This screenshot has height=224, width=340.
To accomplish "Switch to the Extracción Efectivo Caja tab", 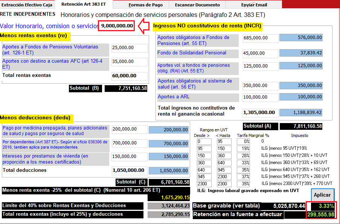I will coord(27,5).
